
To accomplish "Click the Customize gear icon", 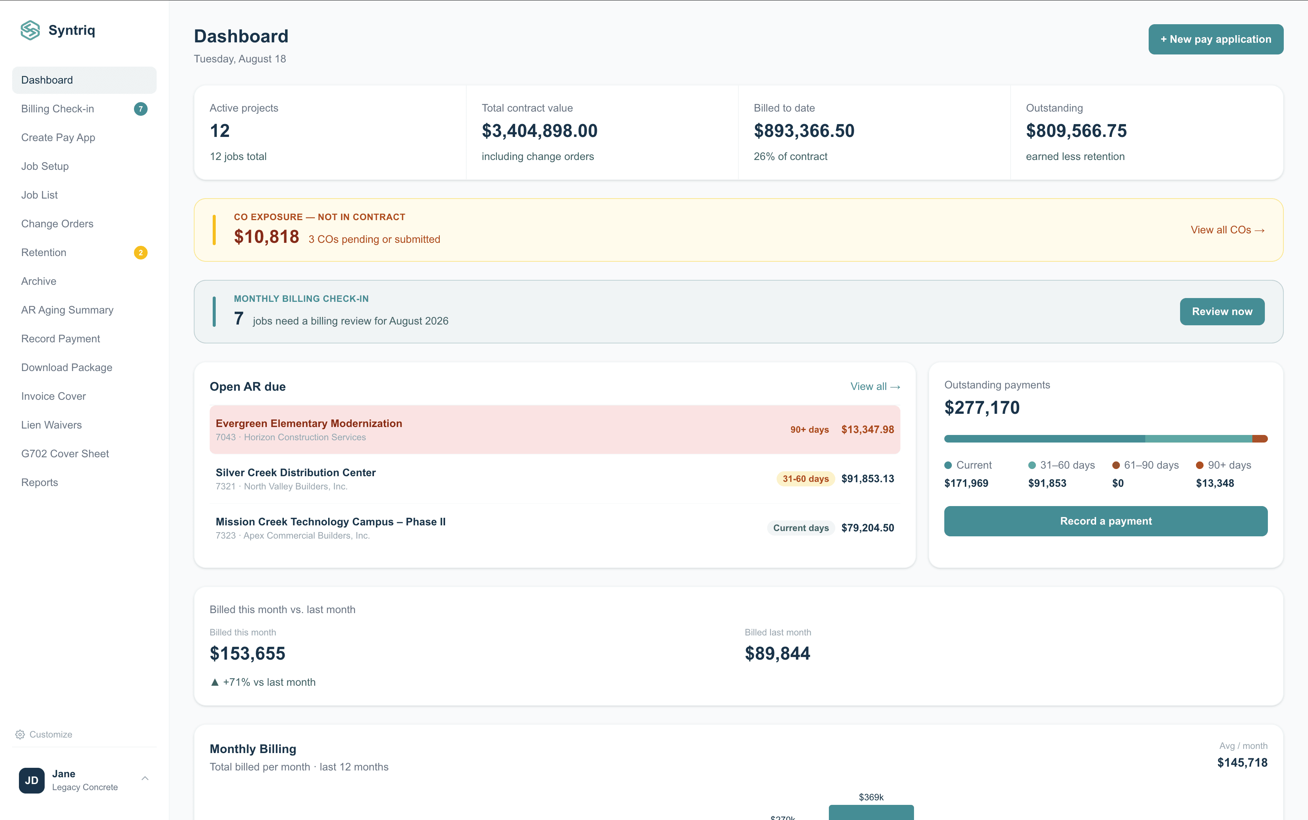I will (20, 734).
